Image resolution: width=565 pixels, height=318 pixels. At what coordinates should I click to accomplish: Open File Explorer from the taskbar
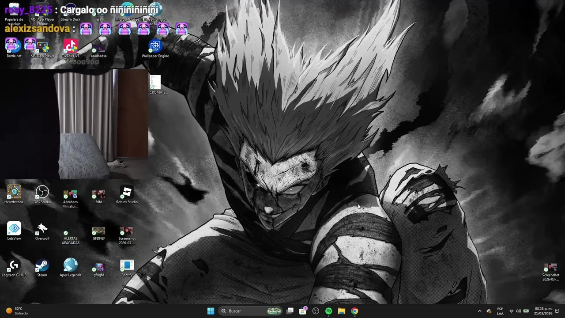point(341,311)
